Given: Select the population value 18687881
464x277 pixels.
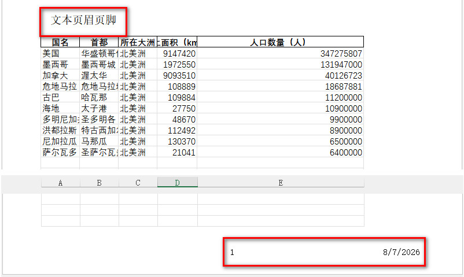Looking at the screenshot, I should click(280, 86).
